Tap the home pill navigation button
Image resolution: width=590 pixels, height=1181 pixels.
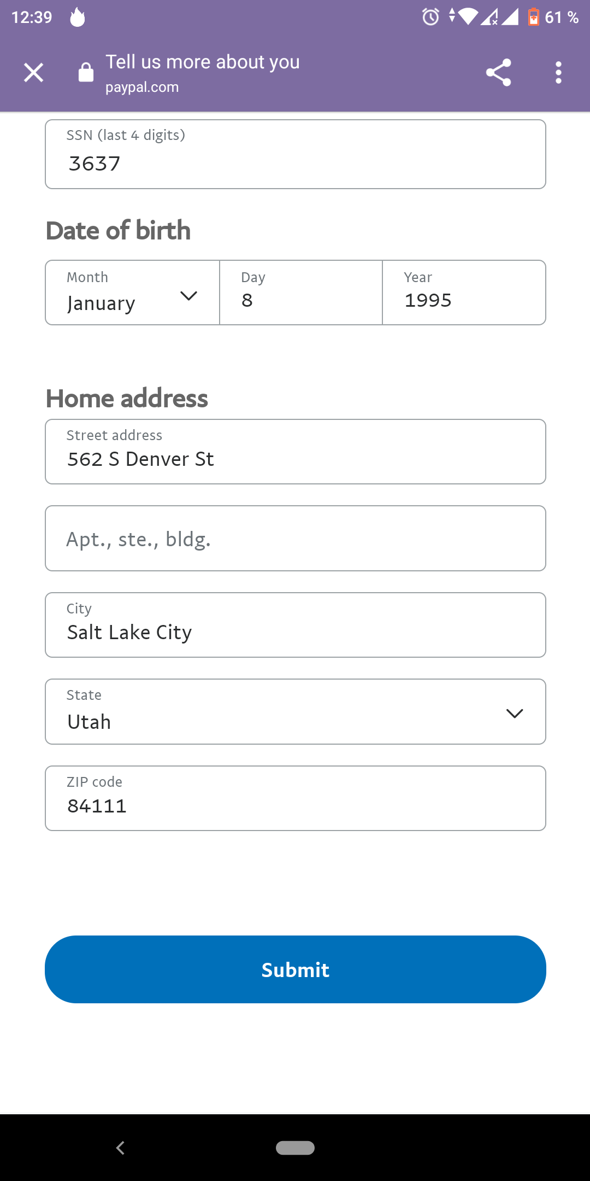pyautogui.click(x=295, y=1148)
